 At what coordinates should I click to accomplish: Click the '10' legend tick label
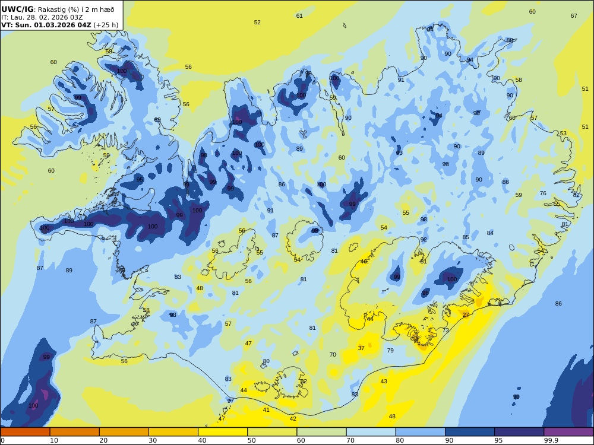(x=54, y=440)
